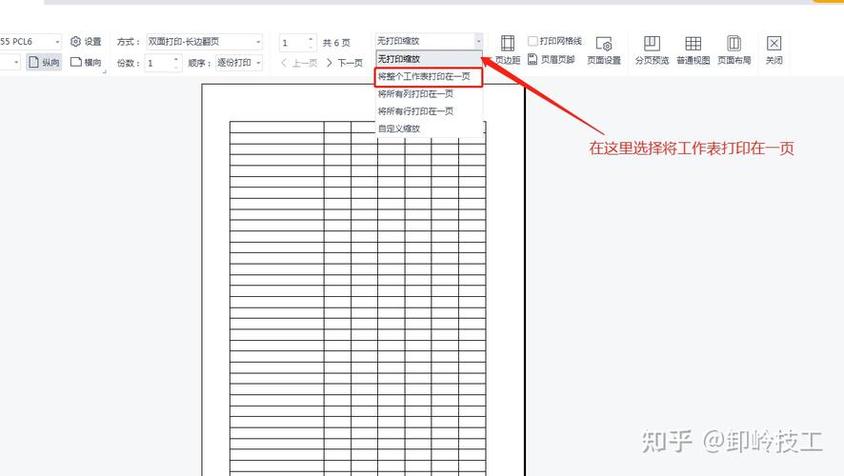Enable the 打印网格线 checkbox
844x476 pixels.
coord(533,41)
